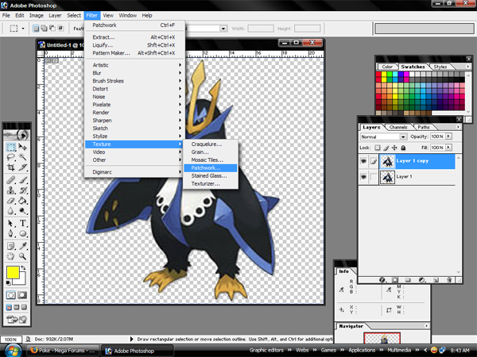The height and width of the screenshot is (357, 477).
Task: Open layer style button in Layers panel
Action: point(382,280)
